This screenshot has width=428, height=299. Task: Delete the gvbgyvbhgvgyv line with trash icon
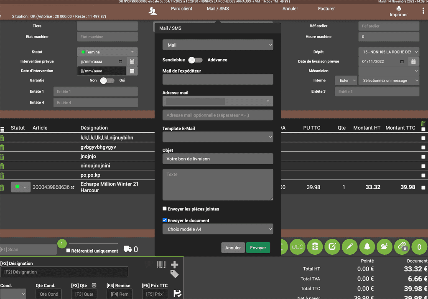[x=2, y=147]
